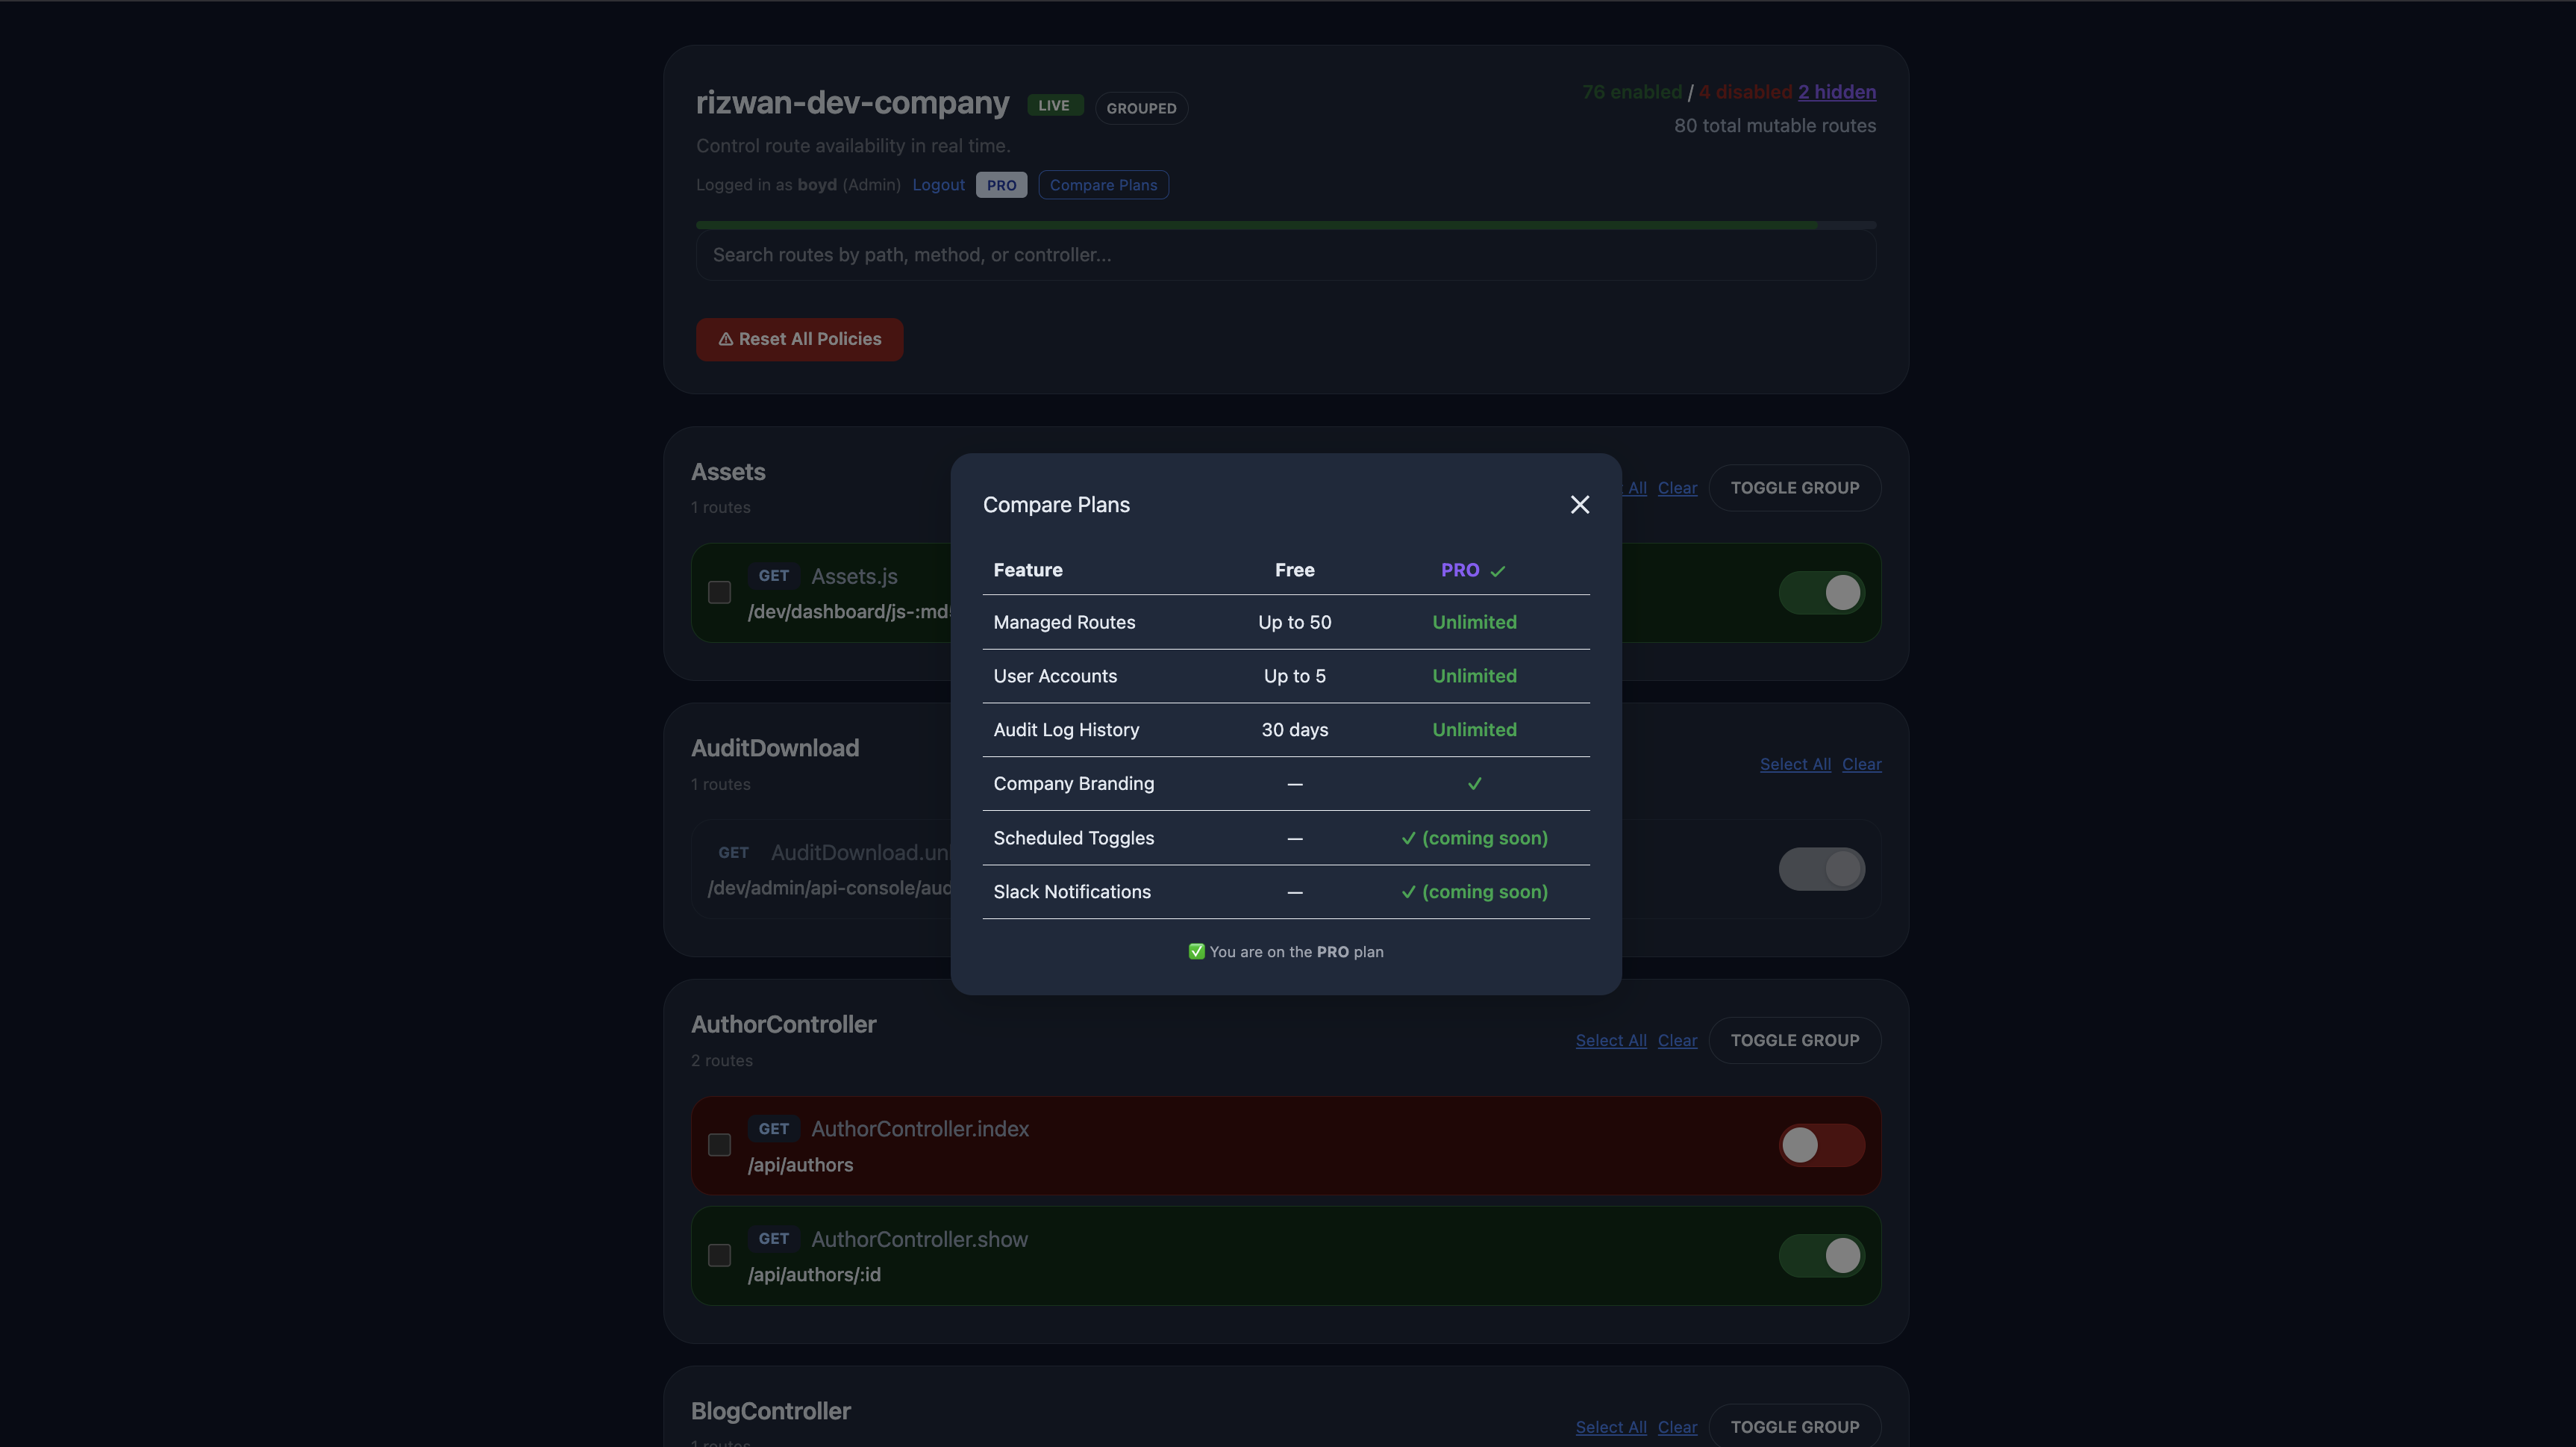Click the Free column header
The image size is (2576, 1447).
click(1294, 570)
